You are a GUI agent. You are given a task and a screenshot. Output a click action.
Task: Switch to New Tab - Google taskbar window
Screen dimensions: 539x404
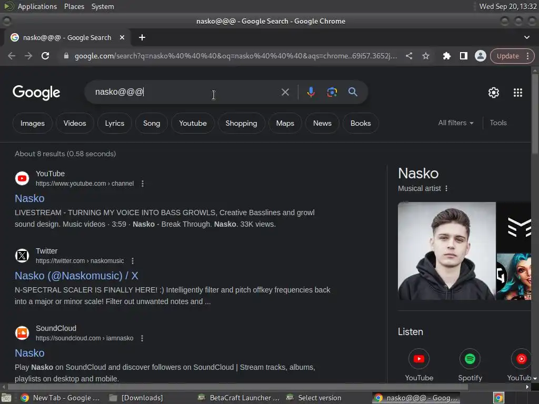coord(61,398)
